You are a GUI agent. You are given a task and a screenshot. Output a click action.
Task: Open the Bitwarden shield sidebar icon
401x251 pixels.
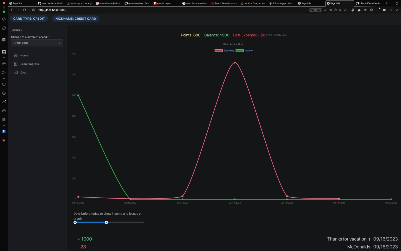point(4,131)
